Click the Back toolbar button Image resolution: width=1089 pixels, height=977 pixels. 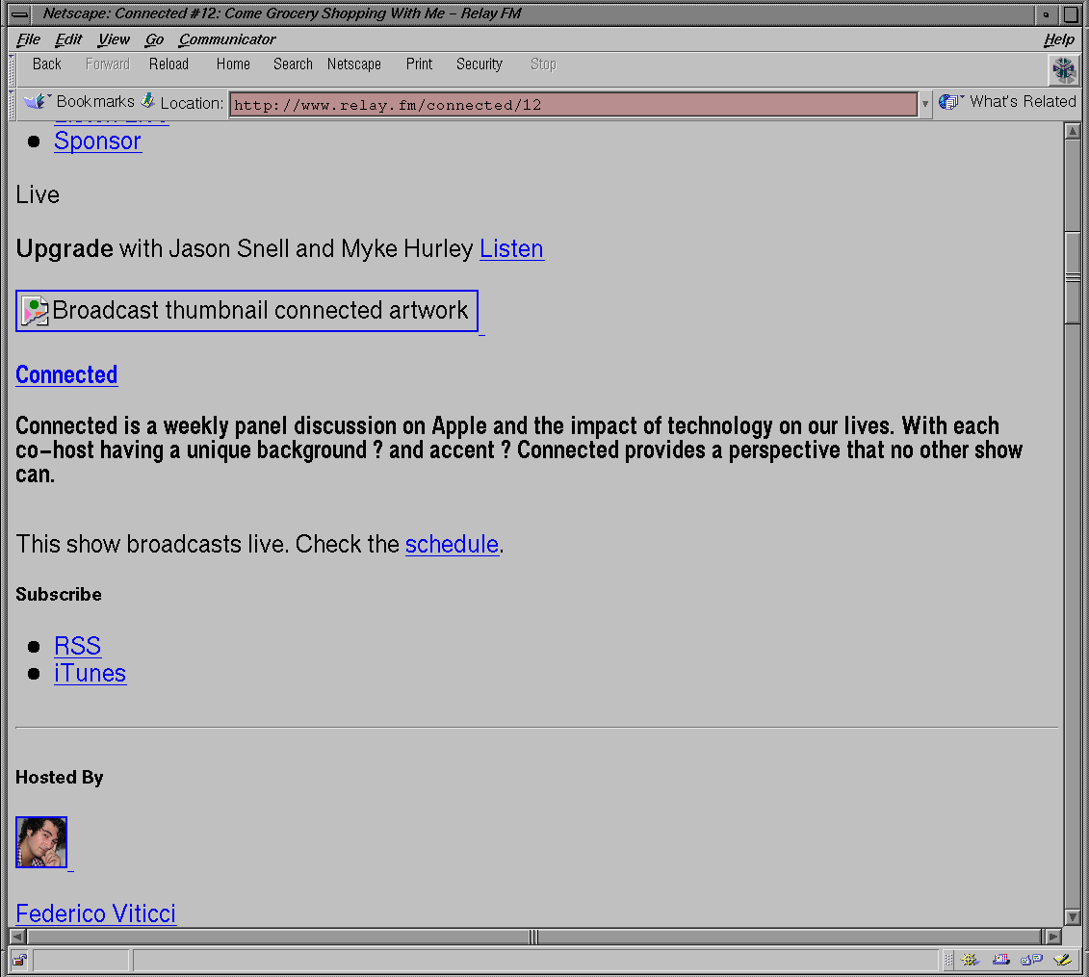click(46, 64)
